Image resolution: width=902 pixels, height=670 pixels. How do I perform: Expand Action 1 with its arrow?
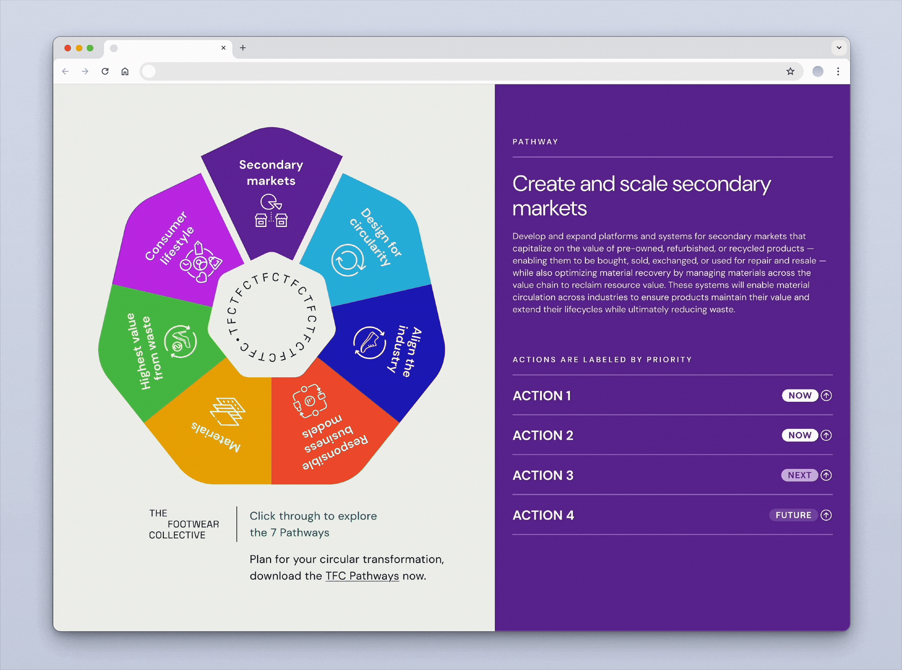[826, 396]
